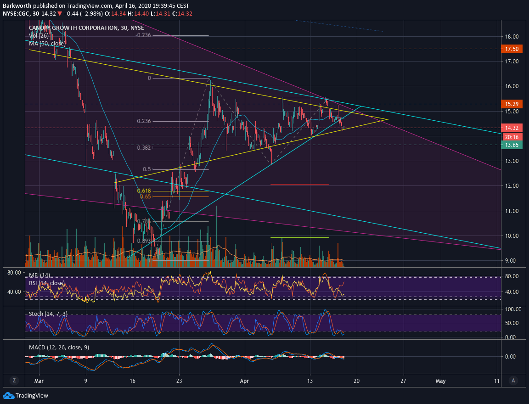Click the -0.236 Fibonacci level label
The image size is (529, 404).
click(143, 35)
